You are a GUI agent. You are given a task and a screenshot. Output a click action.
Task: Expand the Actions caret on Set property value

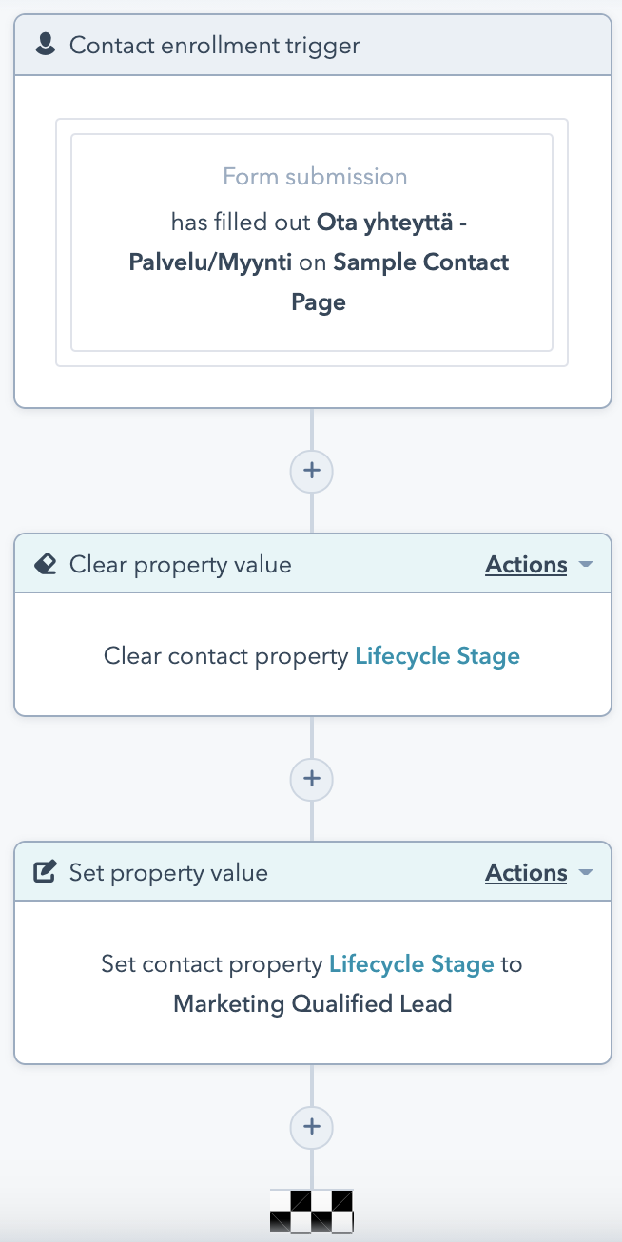(x=586, y=873)
